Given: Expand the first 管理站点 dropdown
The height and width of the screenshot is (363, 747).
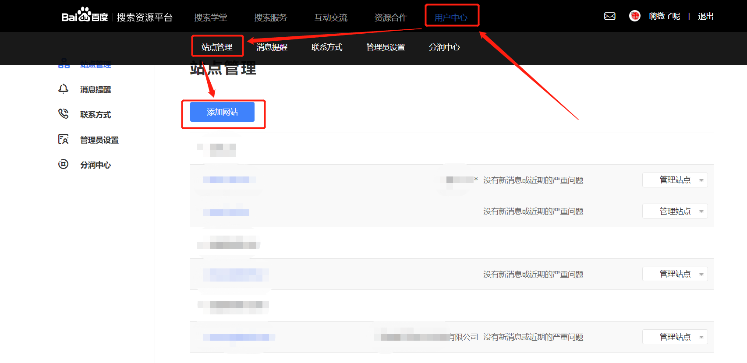Looking at the screenshot, I should coord(675,180).
